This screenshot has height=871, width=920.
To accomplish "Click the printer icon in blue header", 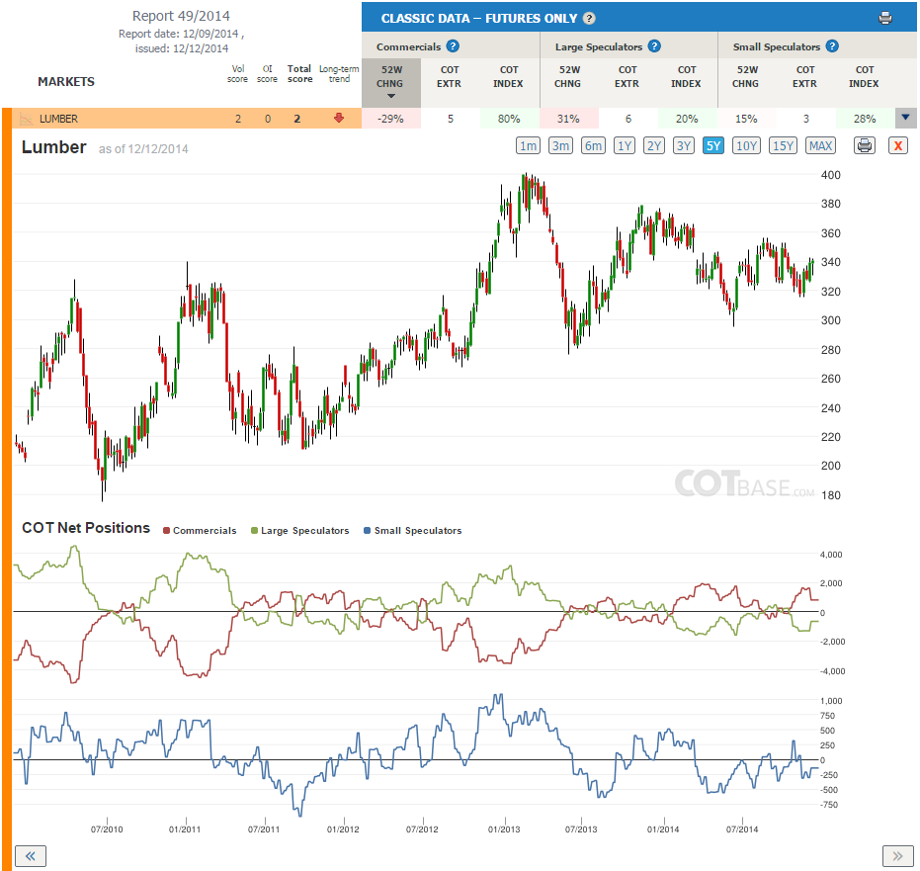I will (884, 18).
